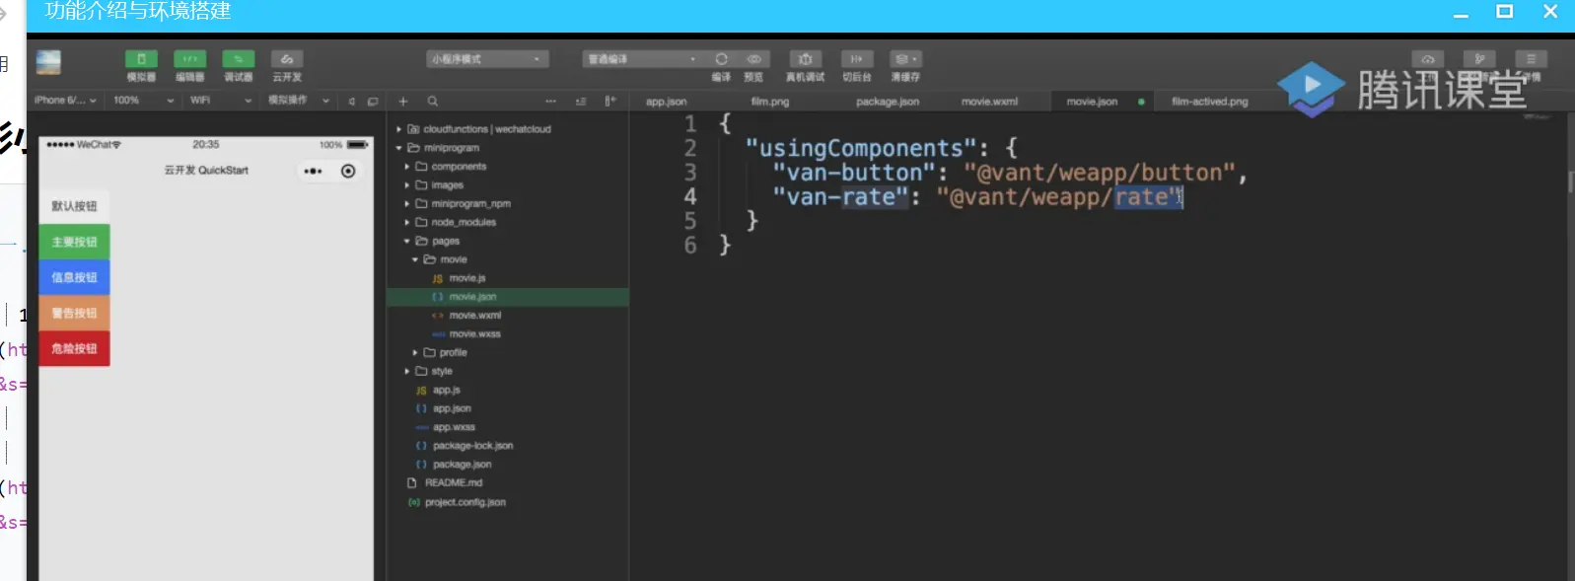
Task: Tap the orange 警告按钮 warning button
Action: click(75, 313)
